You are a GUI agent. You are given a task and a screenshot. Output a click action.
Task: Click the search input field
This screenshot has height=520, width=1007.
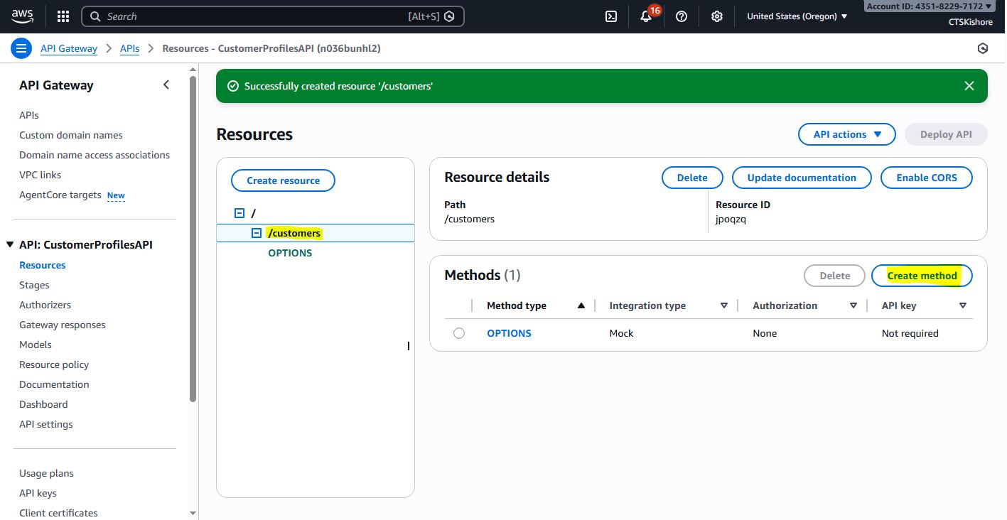coord(256,16)
